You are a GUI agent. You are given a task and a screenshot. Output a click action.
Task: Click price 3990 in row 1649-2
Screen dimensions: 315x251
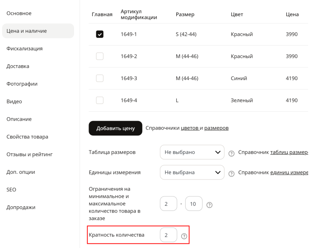(x=292, y=56)
